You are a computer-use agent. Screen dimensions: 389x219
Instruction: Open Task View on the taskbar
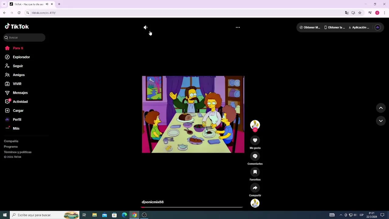coord(84,215)
